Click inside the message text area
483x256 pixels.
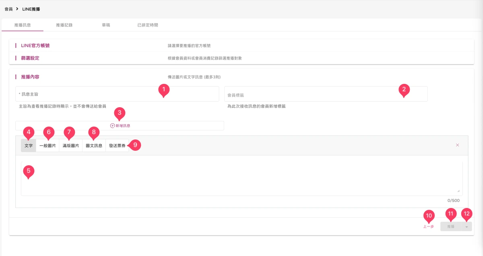[242, 179]
